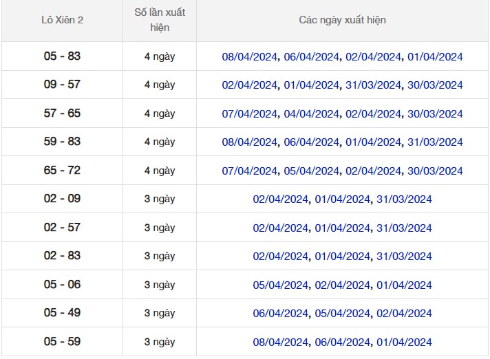The width and height of the screenshot is (490, 359).
Task: Open the 02/04/2024 date in row 02 - 83
Action: click(280, 257)
